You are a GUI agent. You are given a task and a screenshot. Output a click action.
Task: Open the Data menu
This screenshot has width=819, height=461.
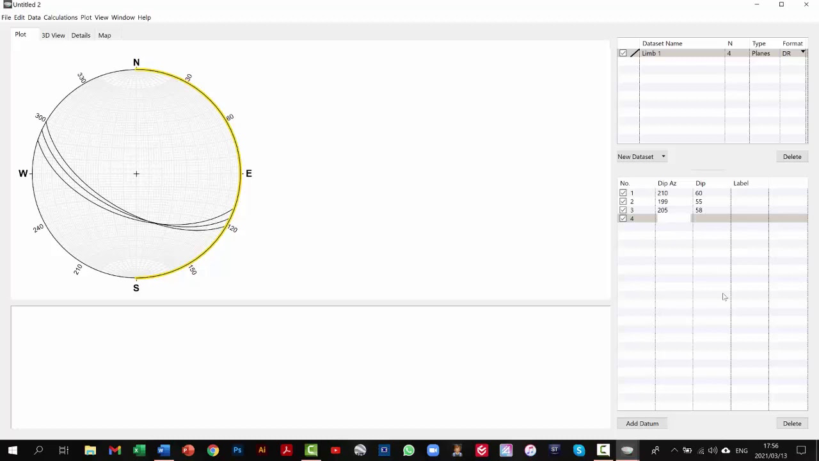(x=34, y=17)
